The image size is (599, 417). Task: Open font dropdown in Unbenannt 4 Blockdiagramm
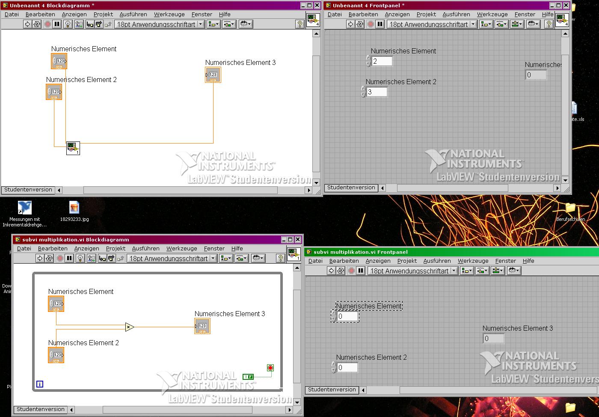(x=160, y=24)
